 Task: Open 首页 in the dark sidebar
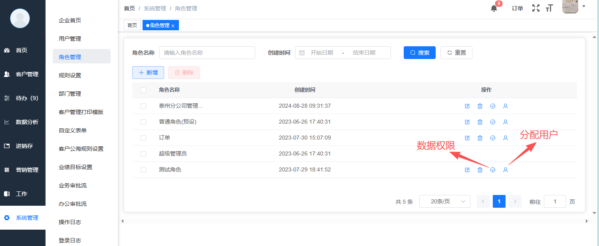23,50
